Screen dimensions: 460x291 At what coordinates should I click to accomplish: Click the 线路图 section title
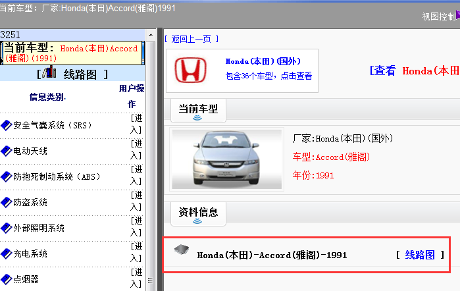click(x=80, y=74)
